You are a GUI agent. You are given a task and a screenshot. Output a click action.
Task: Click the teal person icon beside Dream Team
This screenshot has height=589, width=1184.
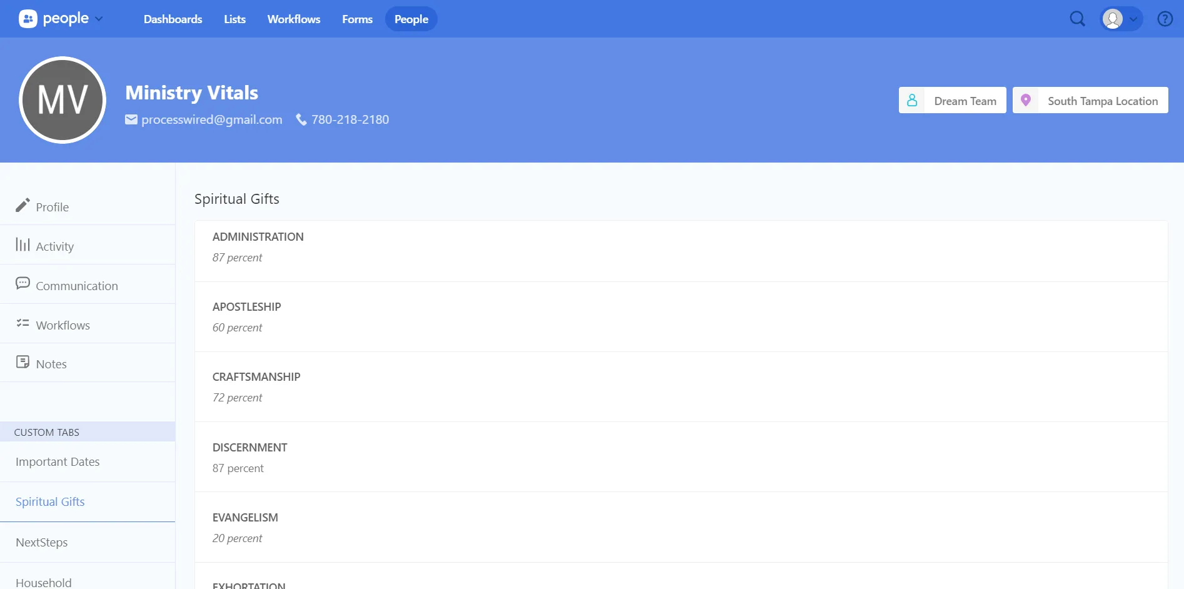[912, 99]
